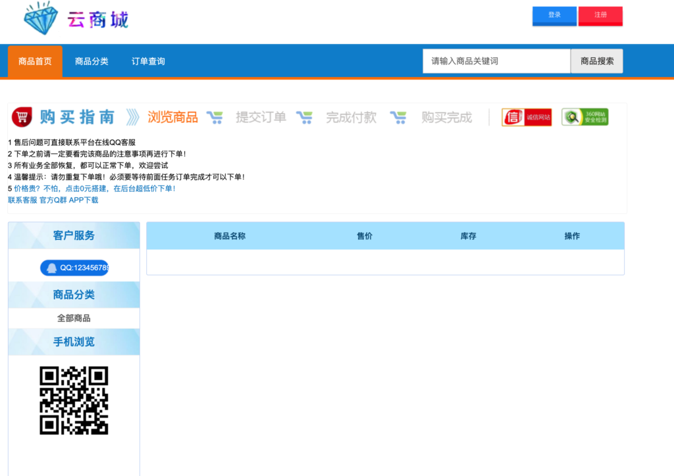Click the diamond logo icon
Viewport: 674px width, 476px height.
(41, 18)
